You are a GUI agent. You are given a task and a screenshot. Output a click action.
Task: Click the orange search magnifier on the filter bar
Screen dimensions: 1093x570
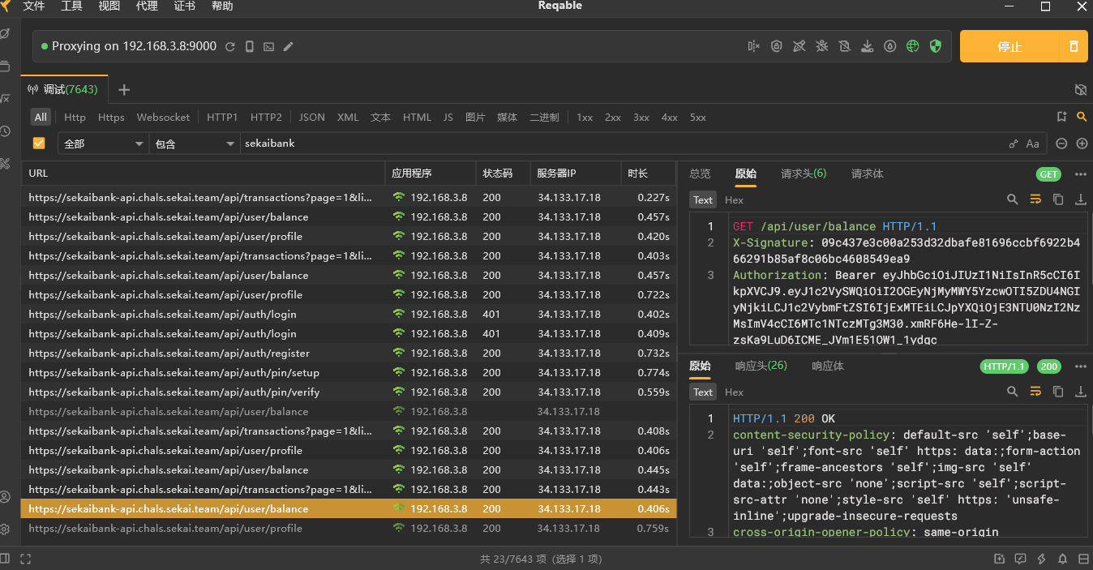tap(1082, 118)
